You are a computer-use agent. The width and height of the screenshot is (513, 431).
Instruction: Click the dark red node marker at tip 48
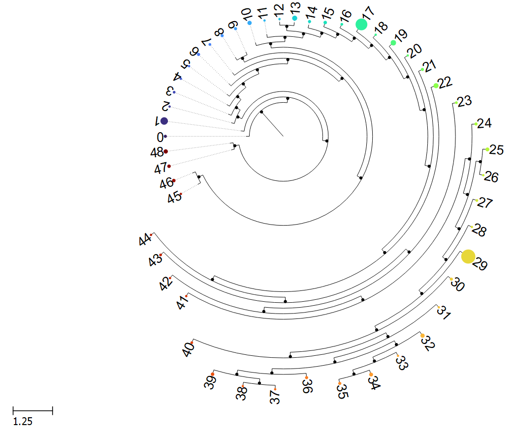point(166,151)
